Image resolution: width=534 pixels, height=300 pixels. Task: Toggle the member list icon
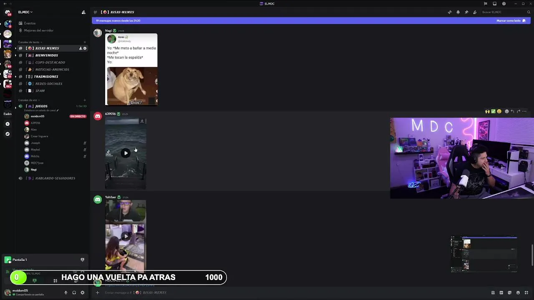pos(475,12)
